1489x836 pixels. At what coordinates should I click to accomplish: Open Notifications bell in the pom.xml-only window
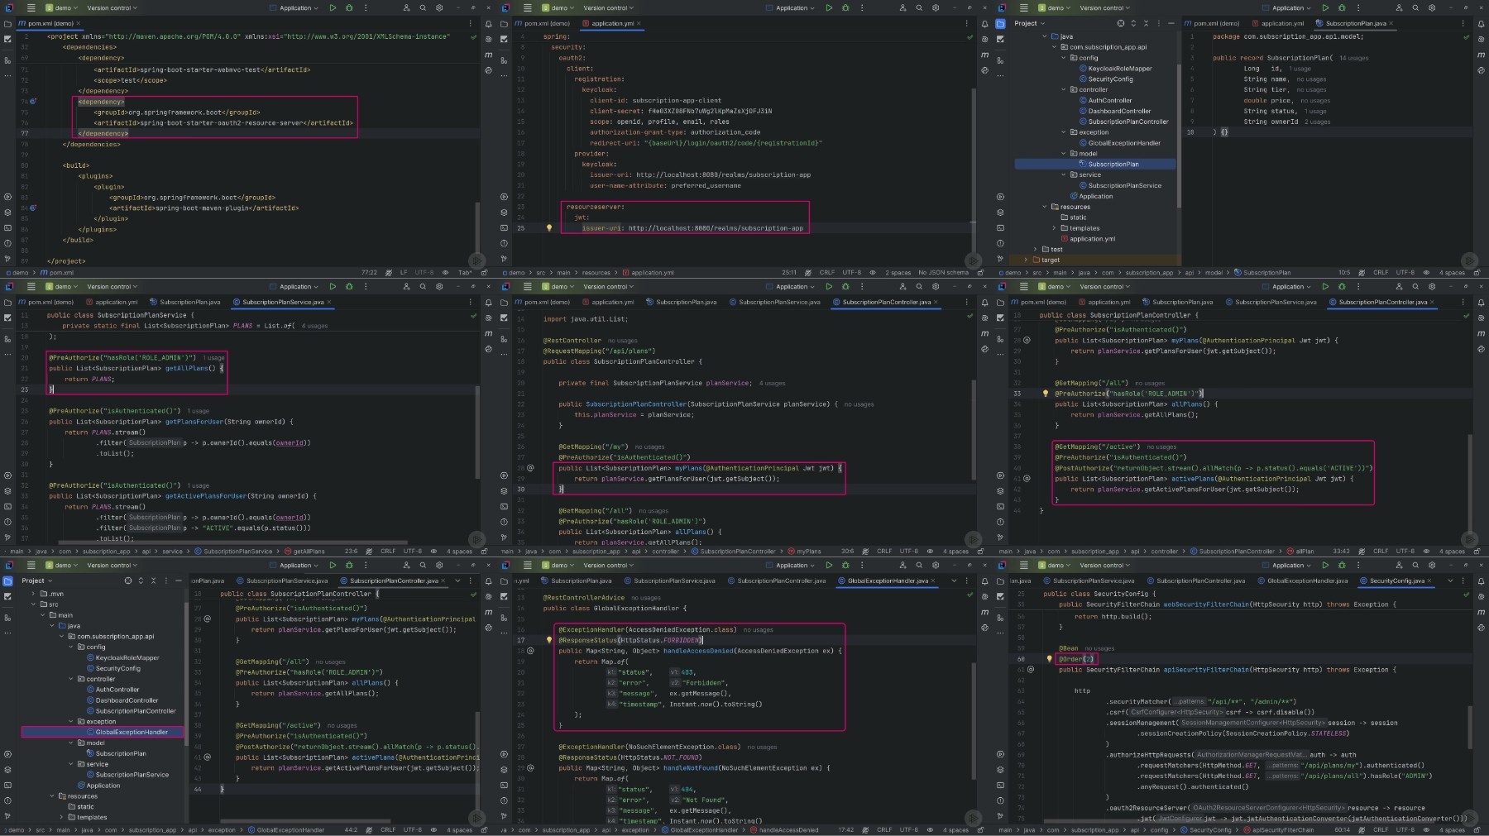pyautogui.click(x=488, y=23)
